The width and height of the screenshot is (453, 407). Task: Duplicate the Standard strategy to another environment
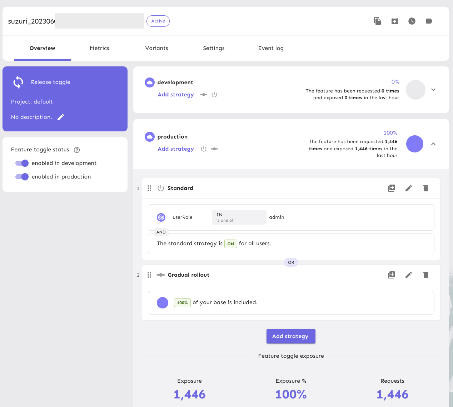[392, 188]
